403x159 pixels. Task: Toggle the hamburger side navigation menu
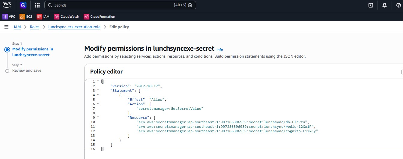coord(6,27)
